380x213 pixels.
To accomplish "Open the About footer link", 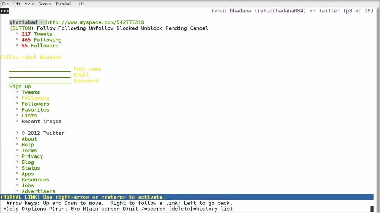I will 29,139.
